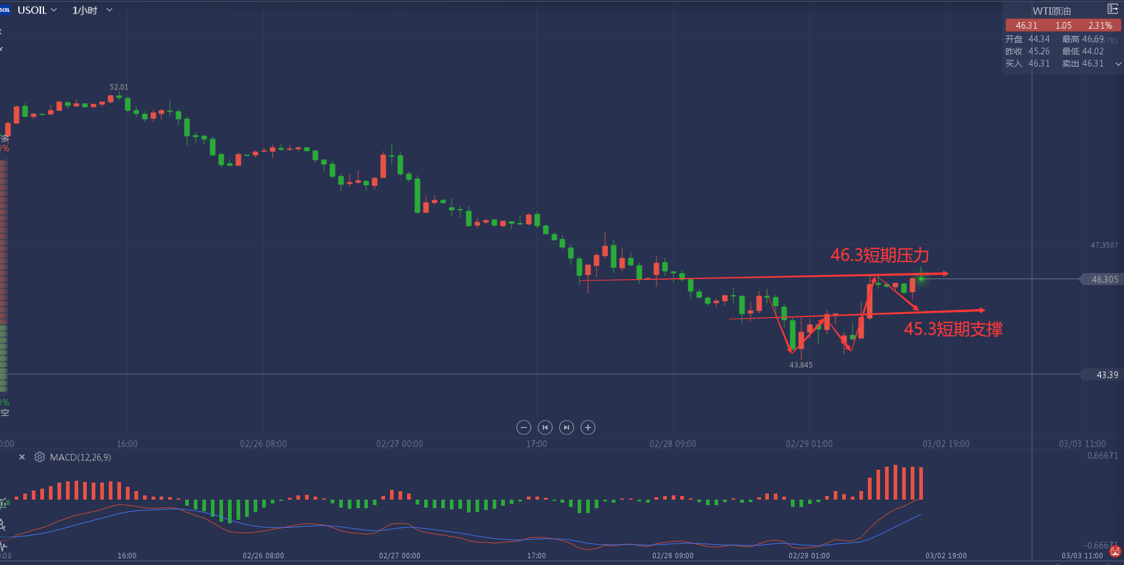The image size is (1124, 565).
Task: Click the 52.01 high price label
Action: [119, 87]
